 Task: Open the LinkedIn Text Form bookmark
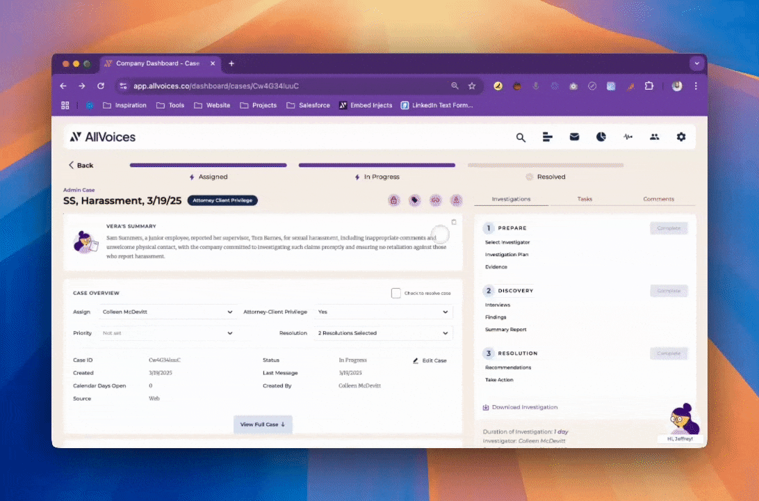pyautogui.click(x=436, y=105)
